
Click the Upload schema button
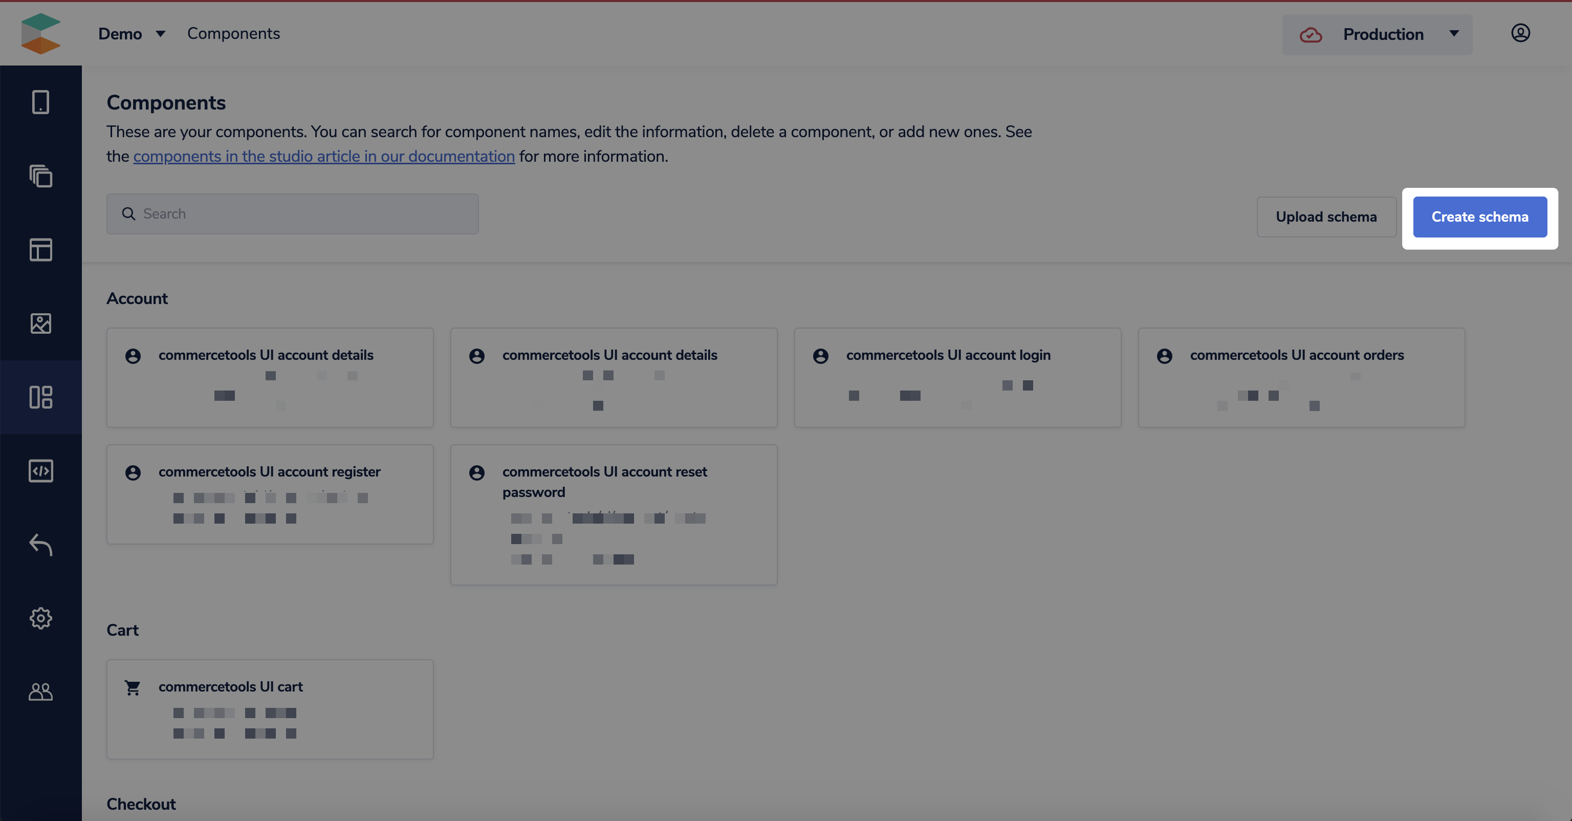pyautogui.click(x=1325, y=217)
